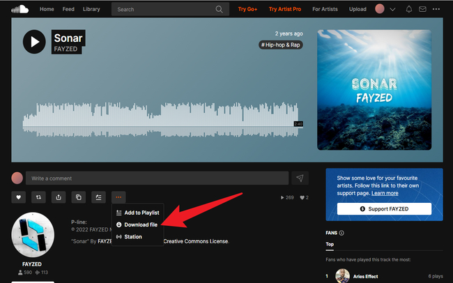View FAYZED's 113 tracks

[x=42, y=273]
